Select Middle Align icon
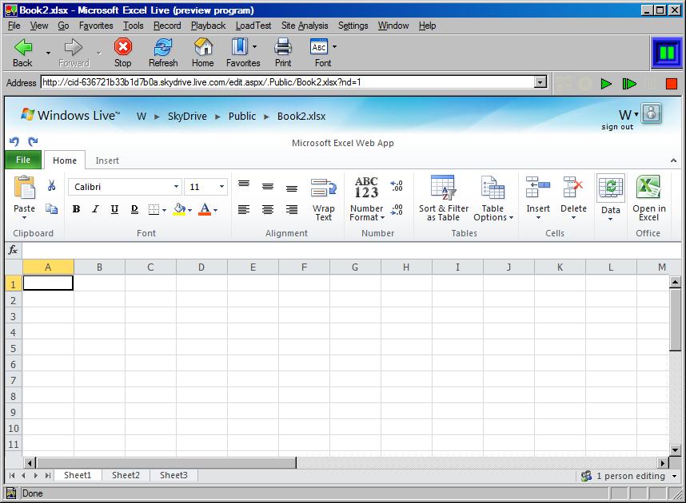 (268, 187)
